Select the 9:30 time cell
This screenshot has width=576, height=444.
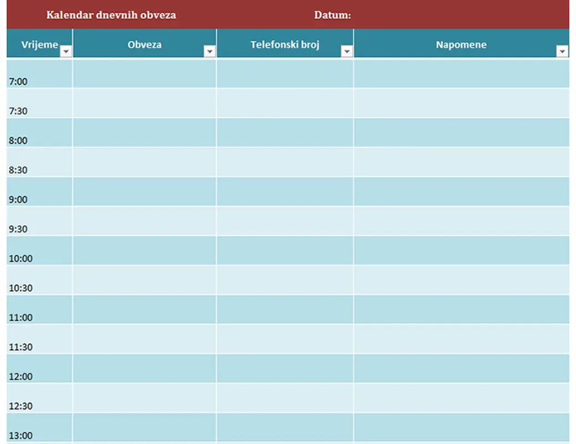click(x=39, y=221)
